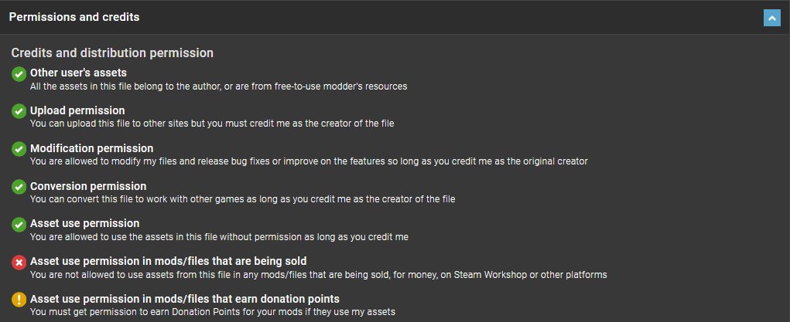Screen dimensions: 790x322
Task: Click Asset use permission in mods being sold heading
Action: point(168,261)
